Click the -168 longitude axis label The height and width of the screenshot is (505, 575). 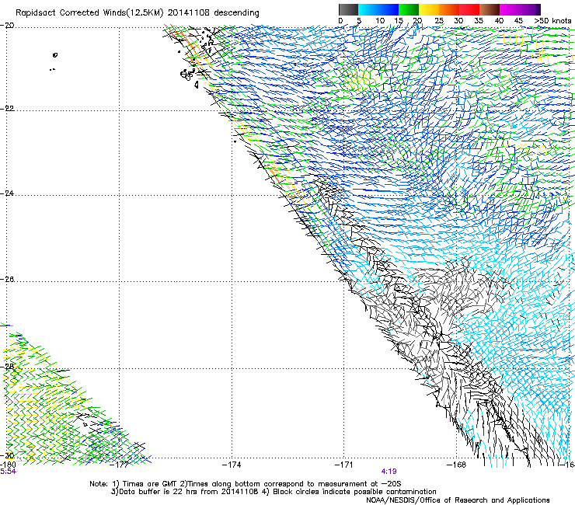(457, 465)
